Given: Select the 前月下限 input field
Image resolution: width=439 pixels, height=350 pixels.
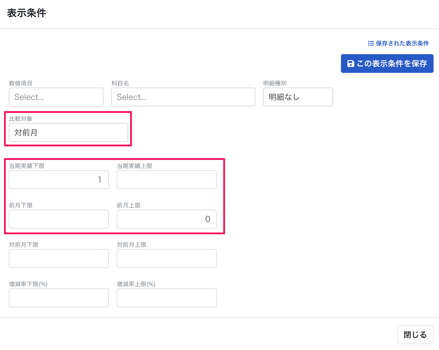Looking at the screenshot, I should pos(59,219).
